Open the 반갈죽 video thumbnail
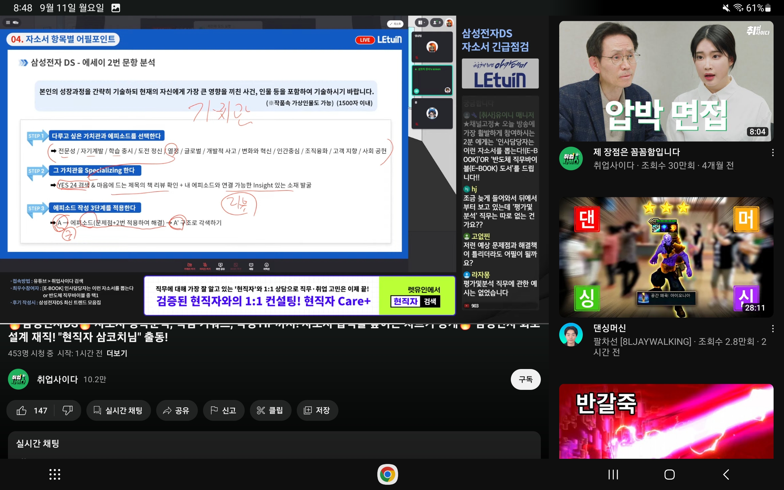784x490 pixels. pyautogui.click(x=666, y=421)
